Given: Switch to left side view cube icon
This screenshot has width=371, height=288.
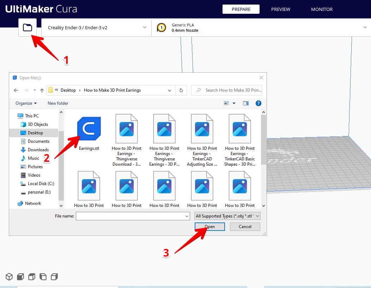Looking at the screenshot, I should pos(43,276).
